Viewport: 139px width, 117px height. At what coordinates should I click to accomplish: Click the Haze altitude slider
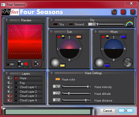tap(76, 93)
